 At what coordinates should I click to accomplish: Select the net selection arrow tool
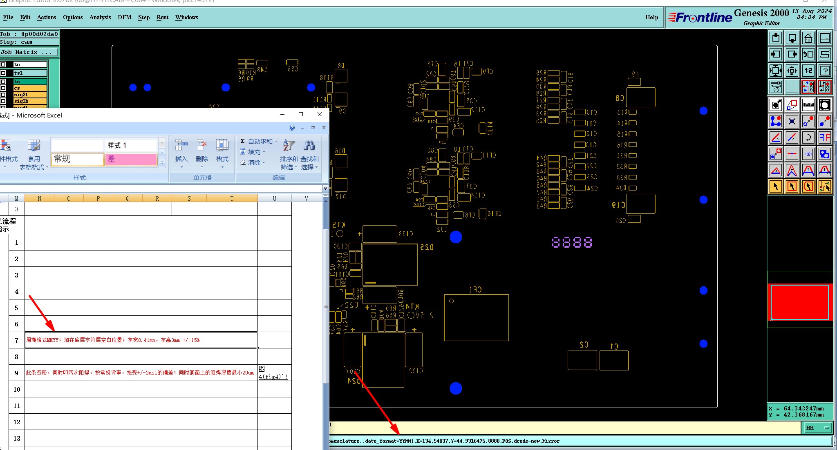point(824,187)
